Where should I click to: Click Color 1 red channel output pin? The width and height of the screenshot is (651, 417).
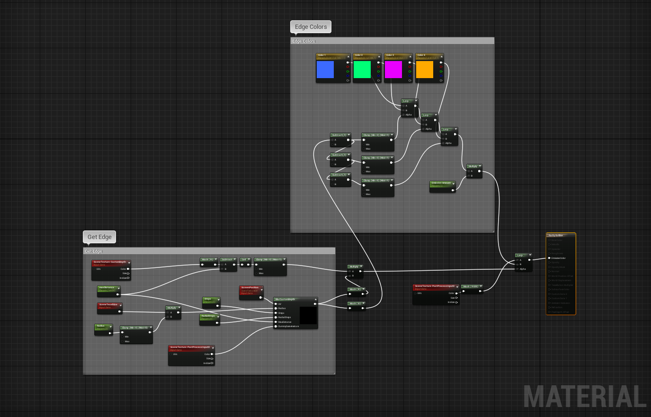pyautogui.click(x=348, y=67)
